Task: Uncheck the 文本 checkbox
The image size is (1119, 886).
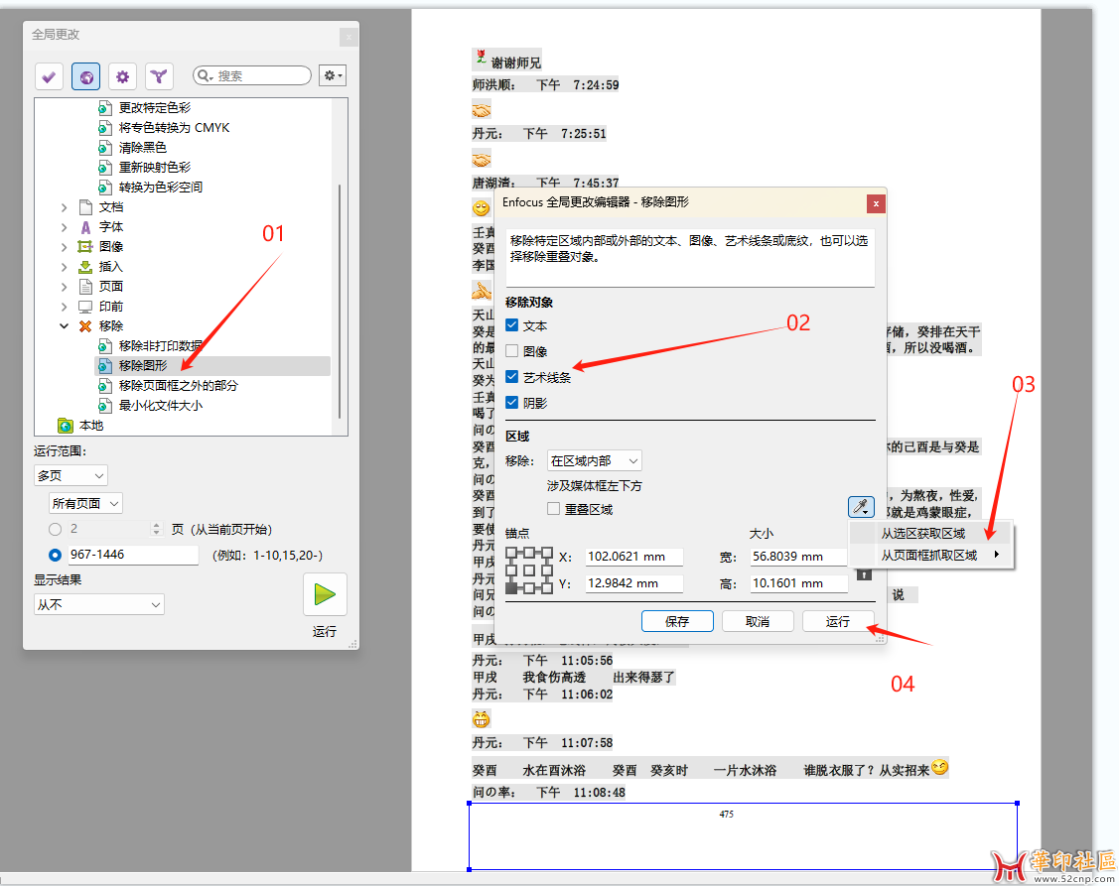Action: coord(512,325)
